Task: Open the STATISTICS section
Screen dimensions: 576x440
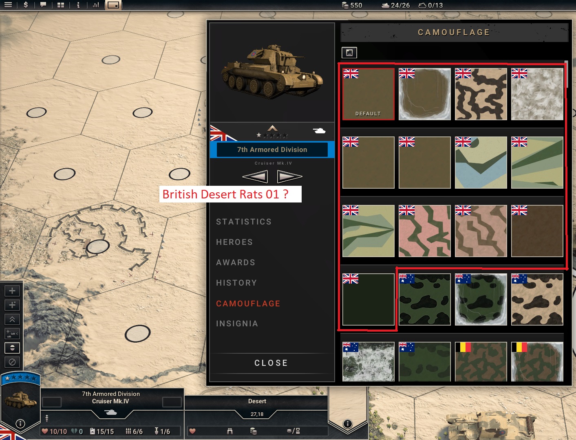Action: pos(244,222)
